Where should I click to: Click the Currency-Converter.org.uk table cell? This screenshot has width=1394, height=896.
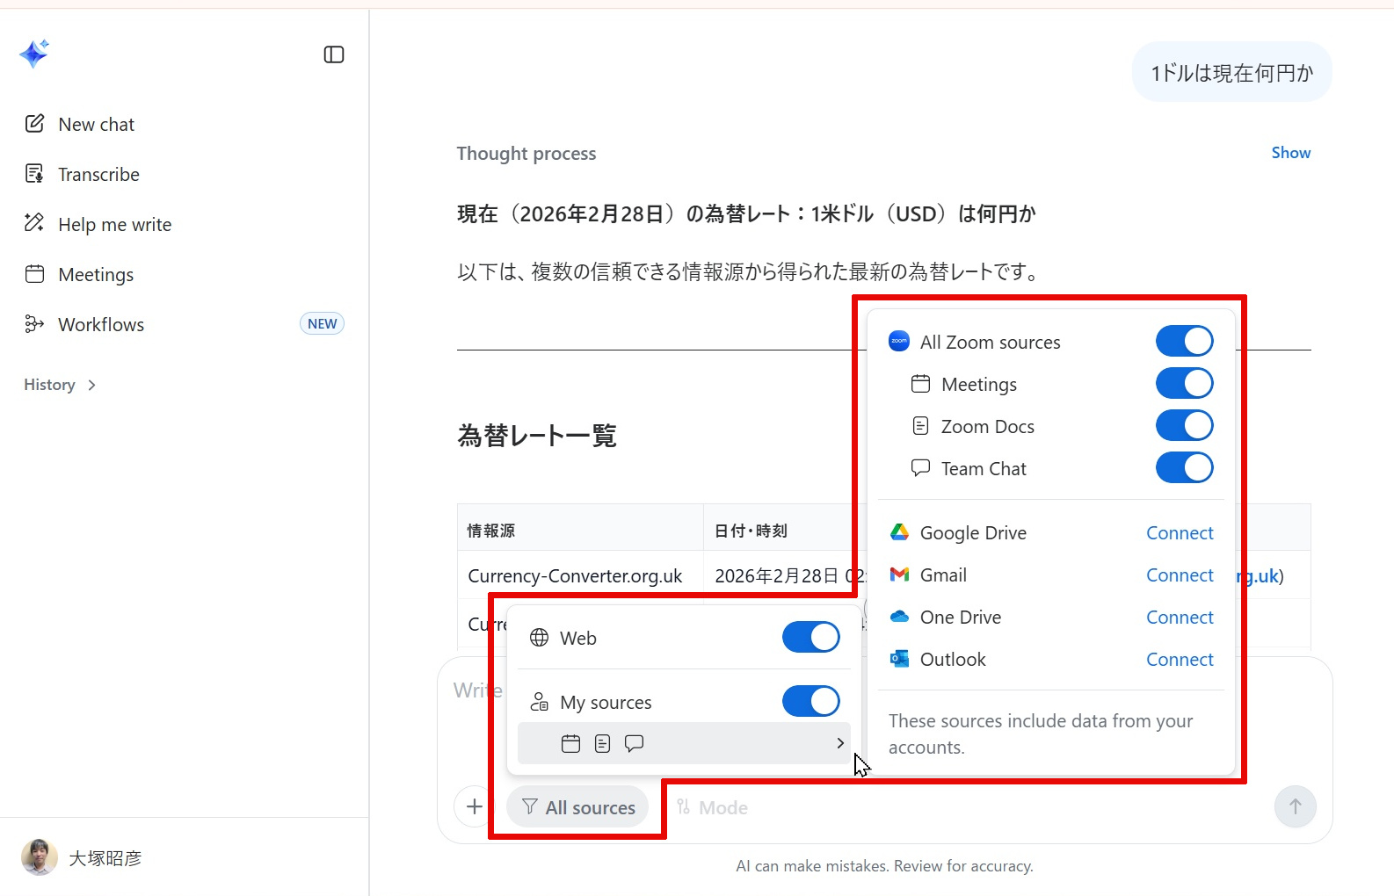pos(580,575)
